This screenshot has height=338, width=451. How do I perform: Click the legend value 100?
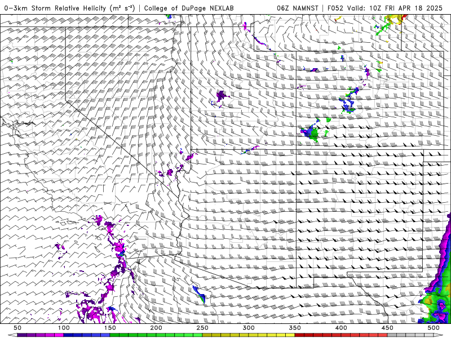tap(64, 328)
